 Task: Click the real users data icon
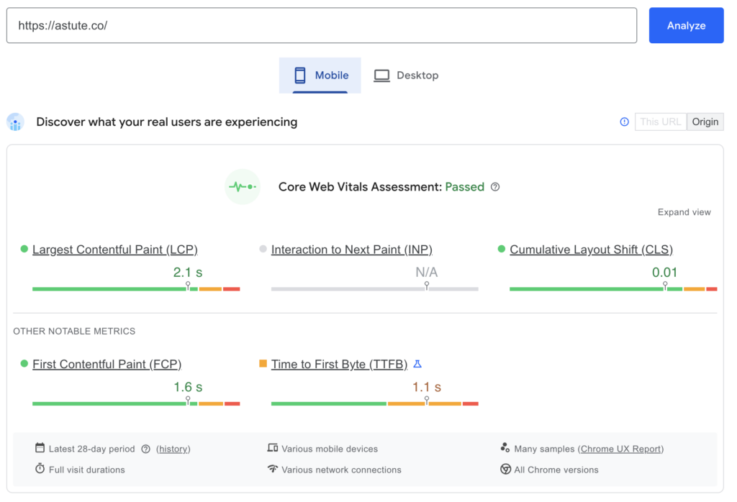click(x=16, y=122)
